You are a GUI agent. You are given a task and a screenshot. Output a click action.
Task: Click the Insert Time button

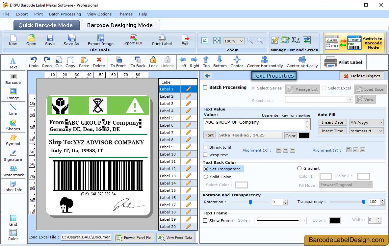[x=332, y=131]
